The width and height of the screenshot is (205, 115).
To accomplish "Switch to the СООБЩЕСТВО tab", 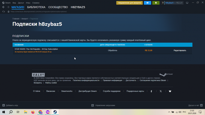I will pos(58,7).
